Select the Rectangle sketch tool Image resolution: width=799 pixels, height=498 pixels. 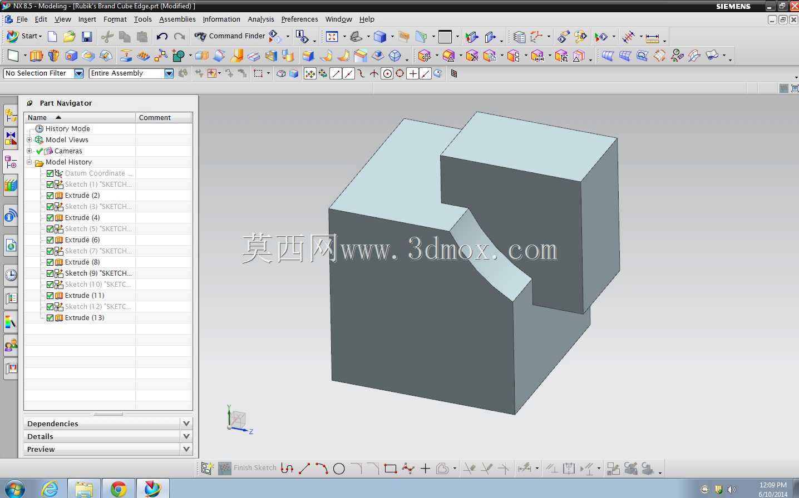(391, 469)
